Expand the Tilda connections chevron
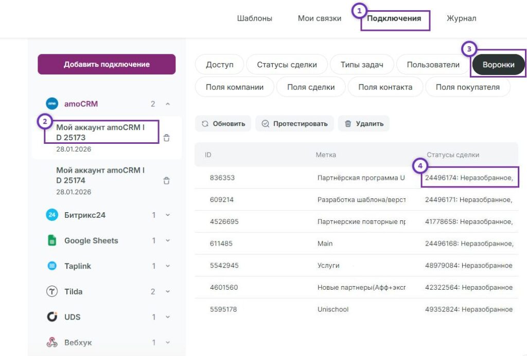The image size is (527, 356). pyautogui.click(x=168, y=292)
